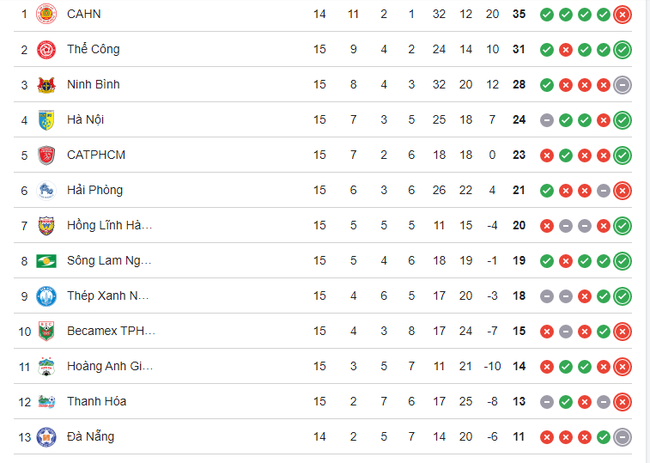The image size is (650, 463).
Task: Click Ninh Bình's latest match draw icon
Action: [x=623, y=85]
